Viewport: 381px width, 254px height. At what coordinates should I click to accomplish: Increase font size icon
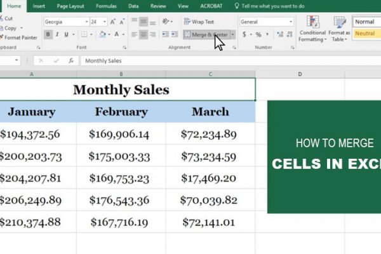point(113,22)
